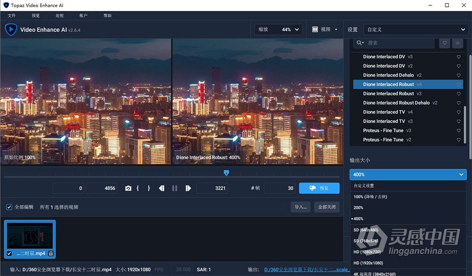Image resolution: width=472 pixels, height=276 pixels.
Task: Open the 帮助 menu
Action: coord(108,16)
